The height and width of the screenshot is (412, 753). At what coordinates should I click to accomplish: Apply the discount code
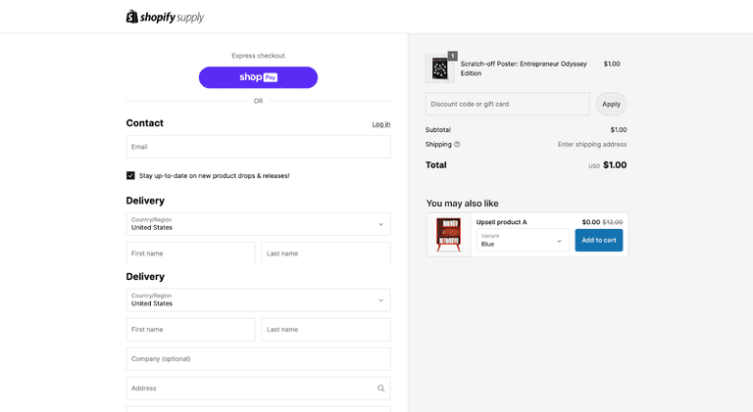[x=611, y=104]
